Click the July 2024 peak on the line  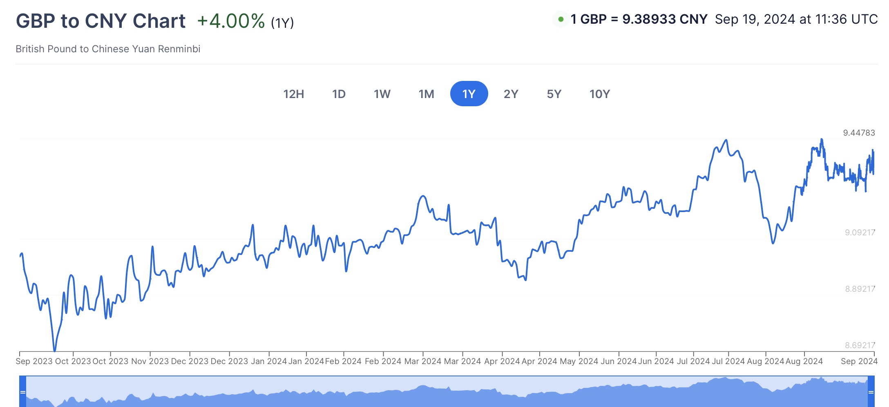coord(726,140)
